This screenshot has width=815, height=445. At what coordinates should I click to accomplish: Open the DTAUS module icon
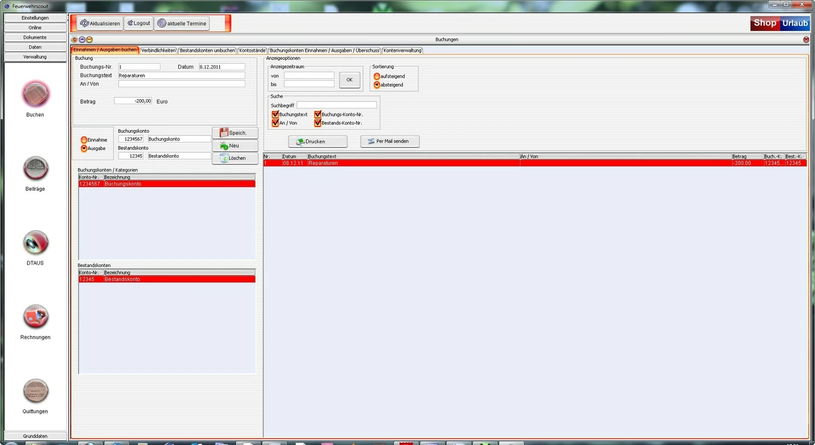coord(36,243)
